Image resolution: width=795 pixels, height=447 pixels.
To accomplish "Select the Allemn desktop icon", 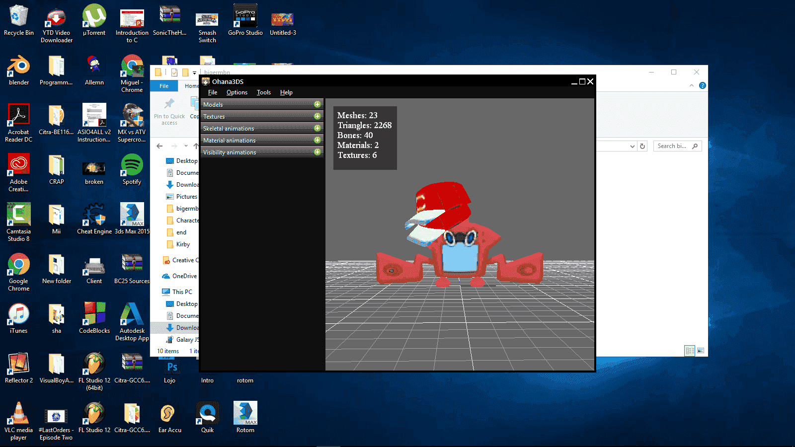I will click(x=94, y=70).
